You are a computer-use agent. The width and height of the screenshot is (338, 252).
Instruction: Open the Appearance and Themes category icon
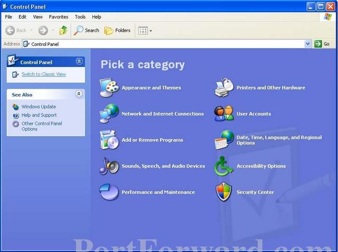coord(109,88)
